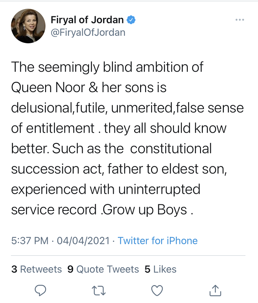Viewport: 258px width, 303px height.
Task: Click the 5:37 PM timestamp
Action: click(30, 241)
